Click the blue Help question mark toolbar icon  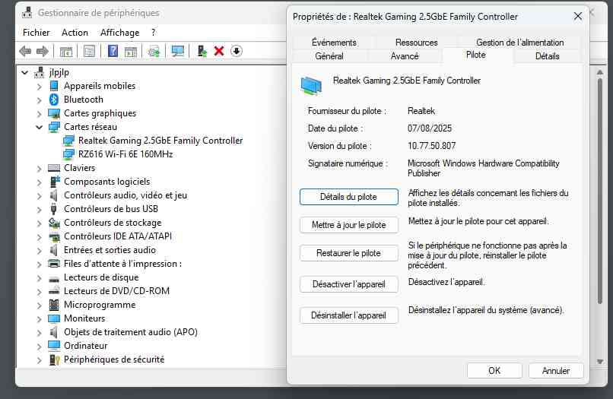pyautogui.click(x=113, y=51)
